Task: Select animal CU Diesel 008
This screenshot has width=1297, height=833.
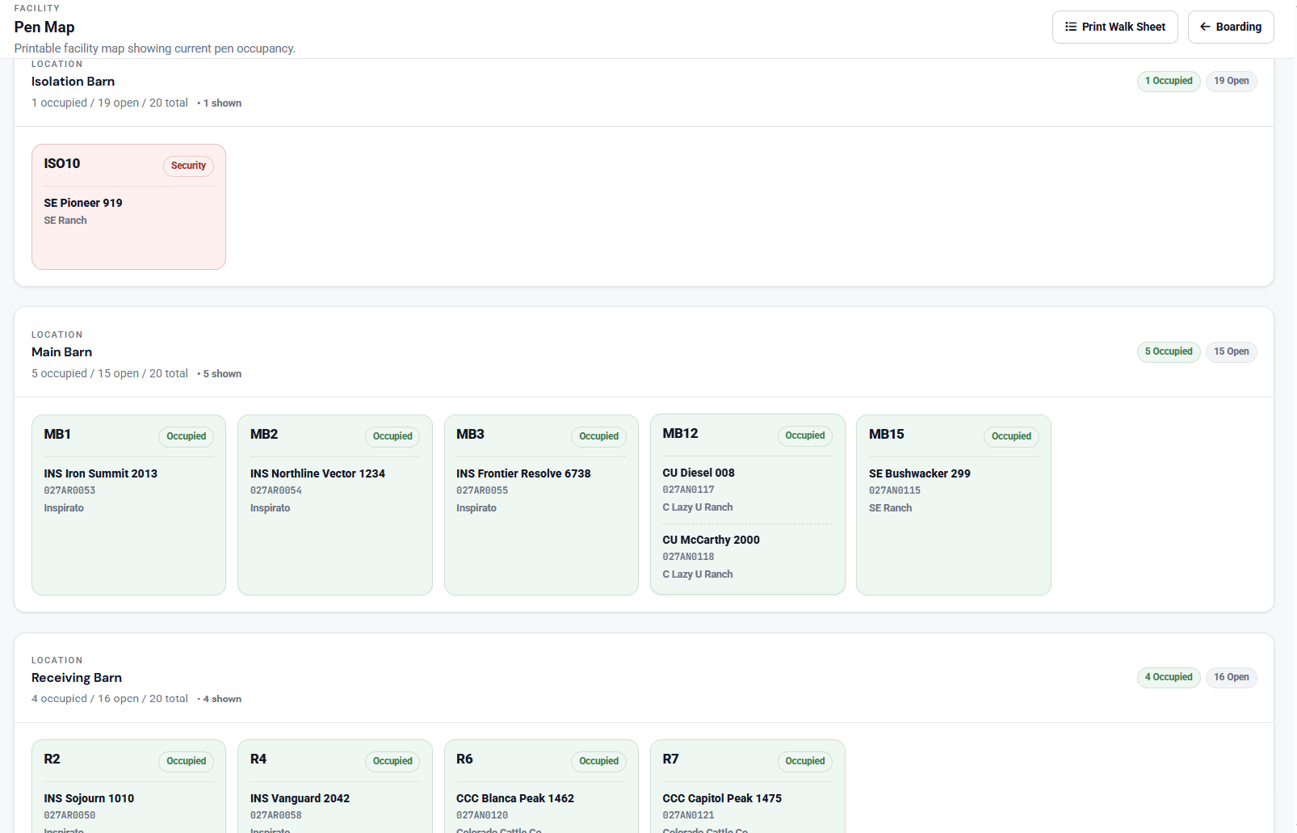Action: pyautogui.click(x=699, y=473)
